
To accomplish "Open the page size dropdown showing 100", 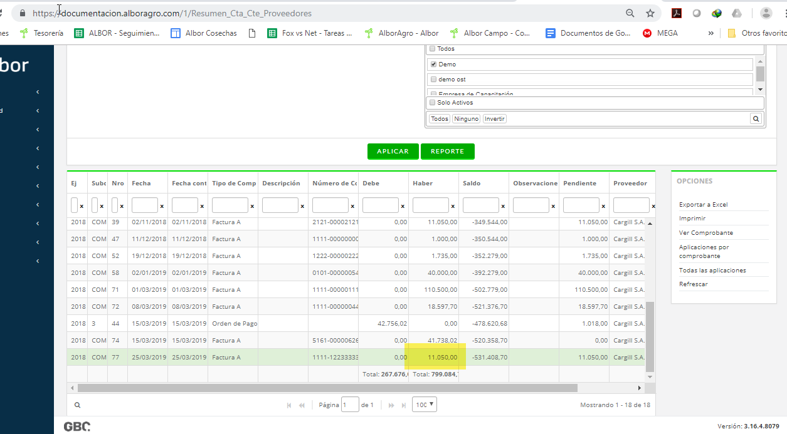I will tap(425, 405).
